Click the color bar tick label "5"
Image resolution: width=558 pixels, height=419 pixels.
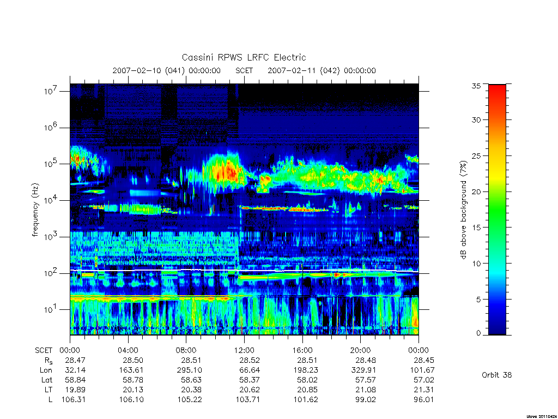pos(478,300)
